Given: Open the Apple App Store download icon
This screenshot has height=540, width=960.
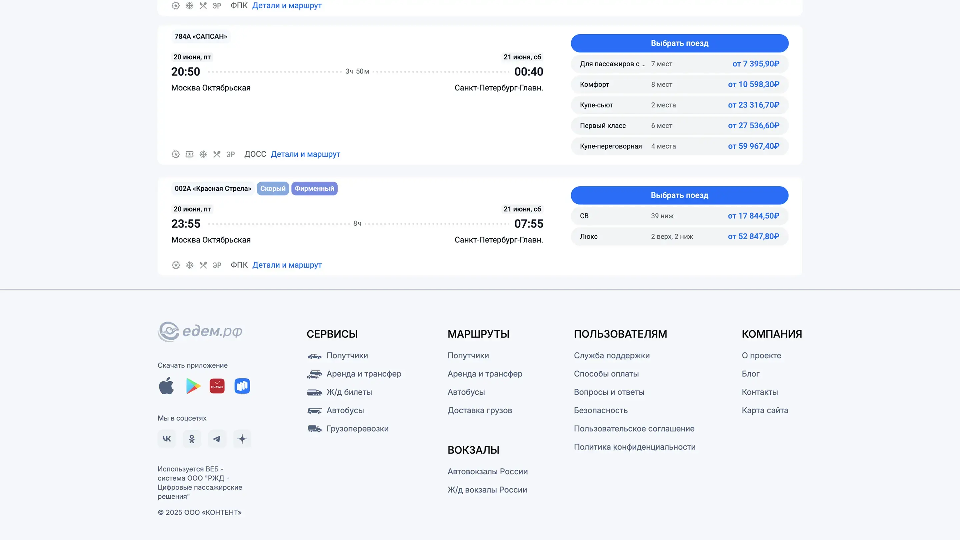Looking at the screenshot, I should click(166, 386).
